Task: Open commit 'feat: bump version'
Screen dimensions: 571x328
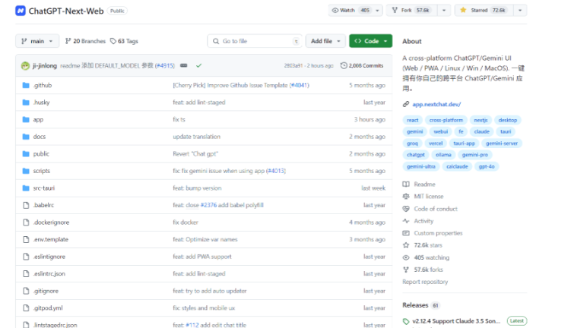Action: [x=197, y=188]
